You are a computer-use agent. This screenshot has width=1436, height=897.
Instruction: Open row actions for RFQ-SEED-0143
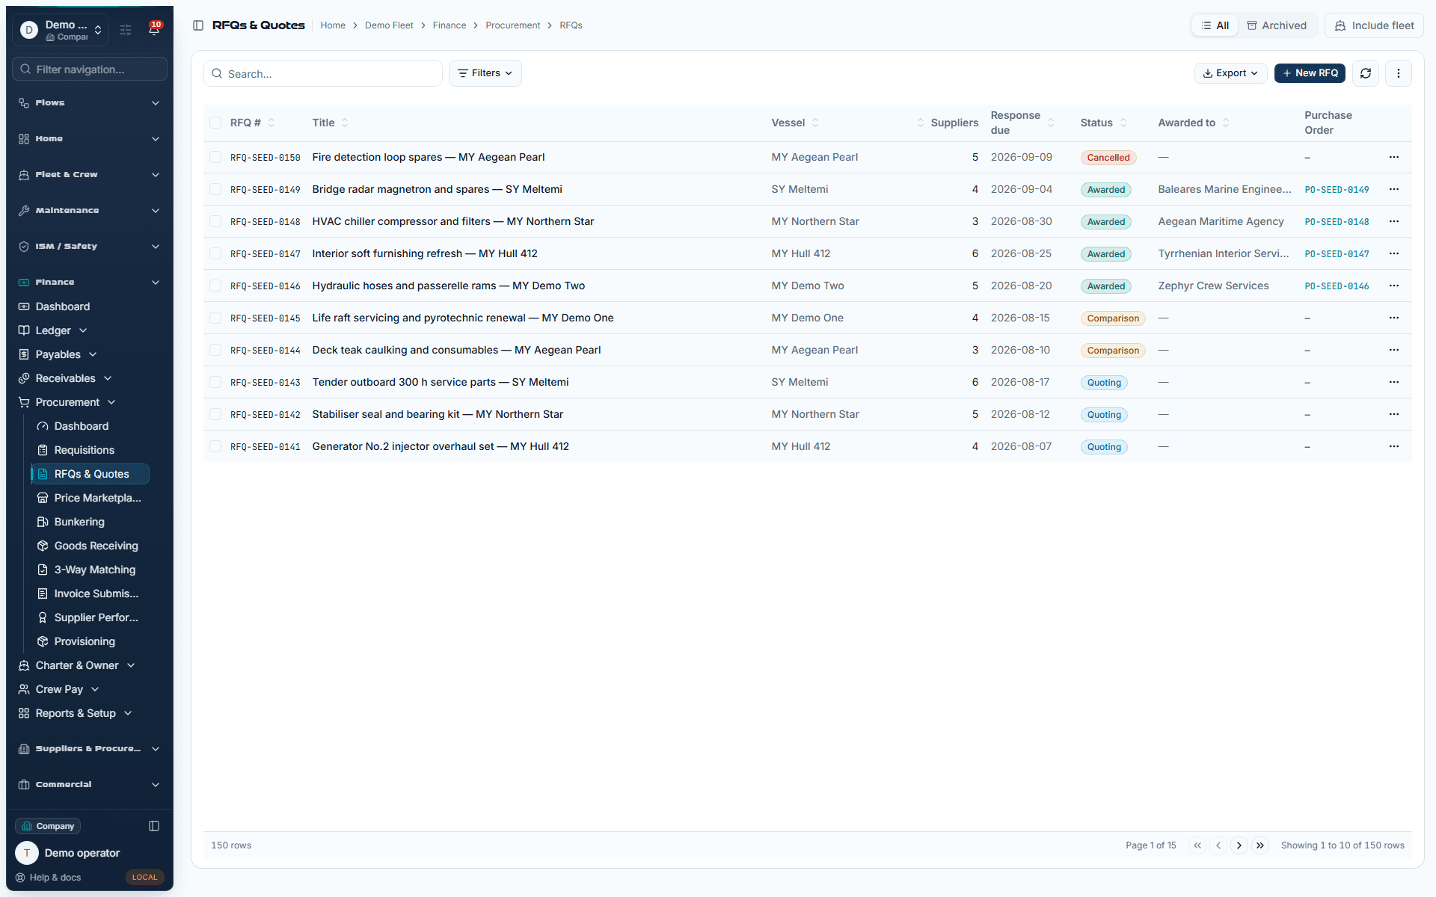pyautogui.click(x=1394, y=382)
